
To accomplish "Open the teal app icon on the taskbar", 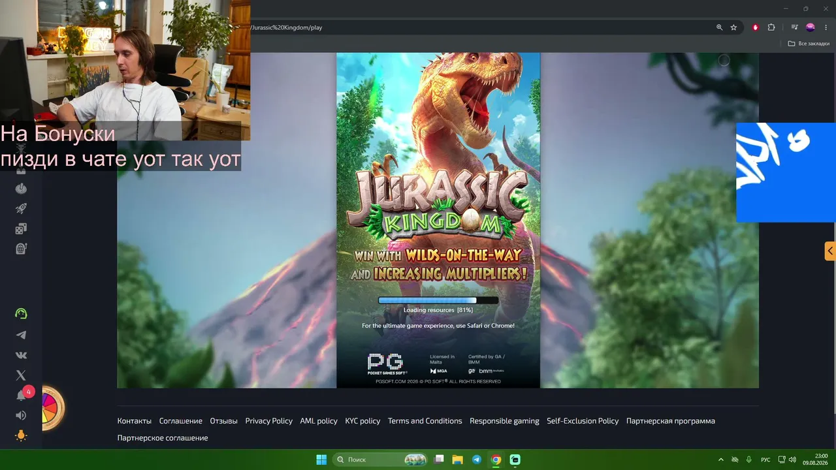I will [x=515, y=460].
